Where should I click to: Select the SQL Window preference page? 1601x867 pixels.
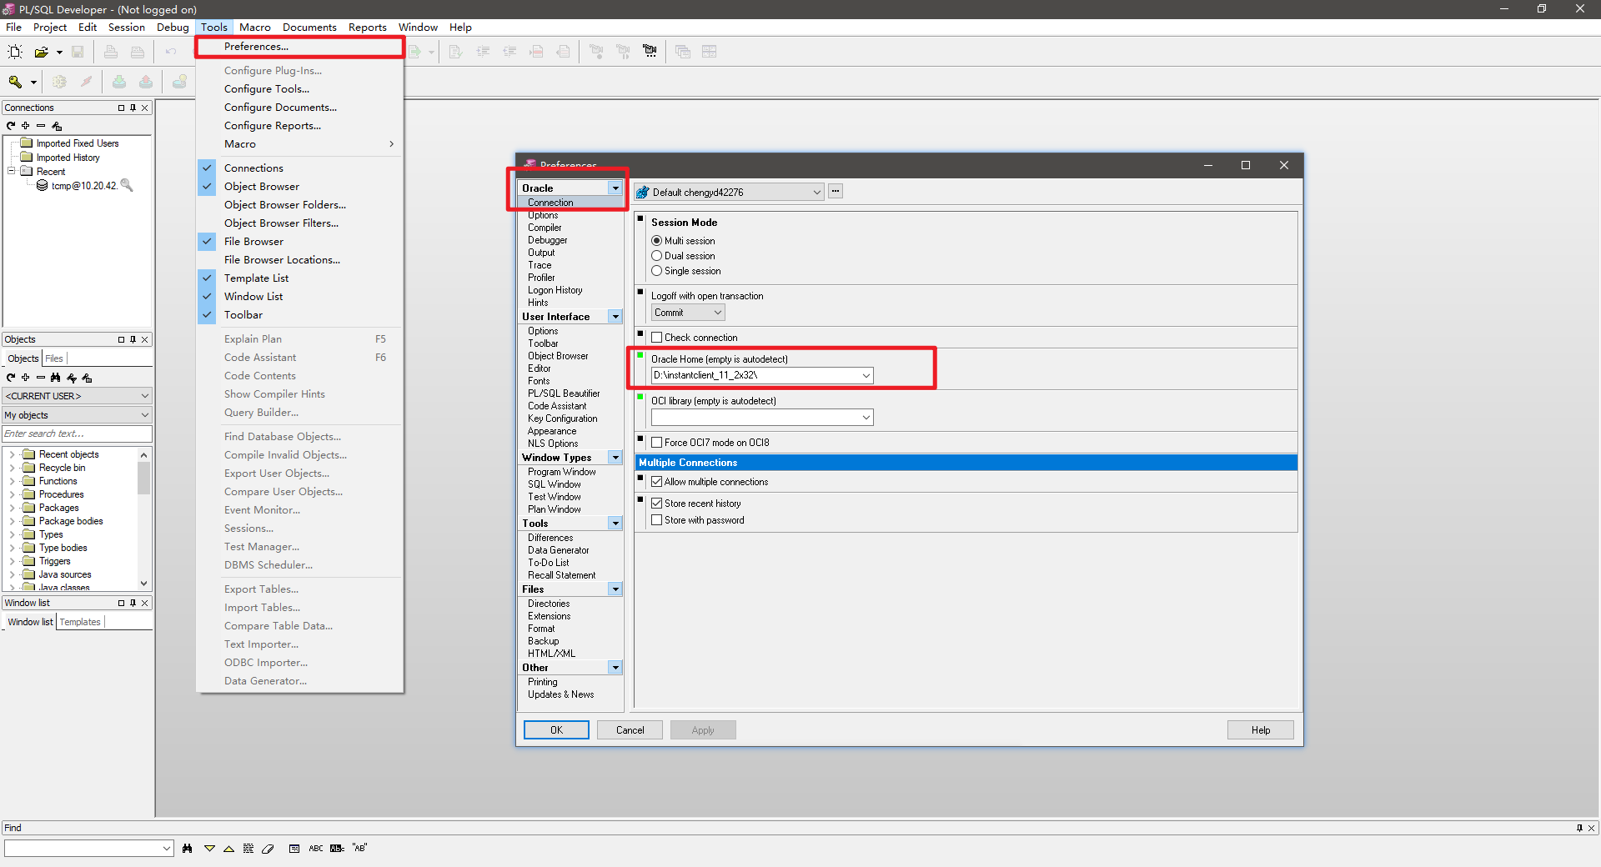point(555,484)
